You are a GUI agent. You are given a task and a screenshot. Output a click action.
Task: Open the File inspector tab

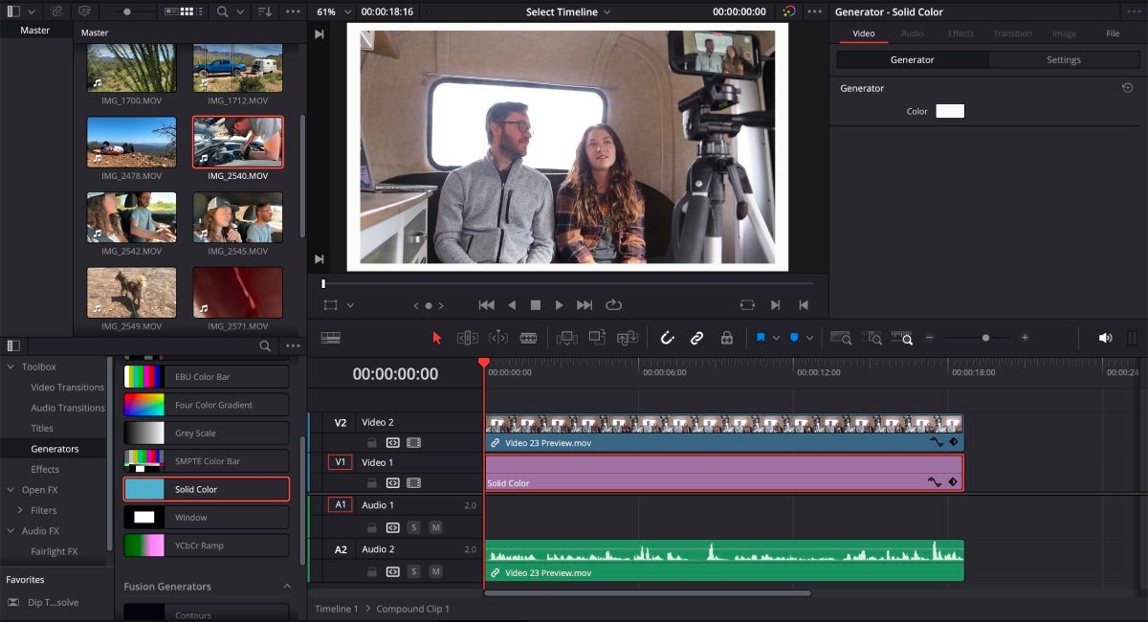pyautogui.click(x=1113, y=33)
